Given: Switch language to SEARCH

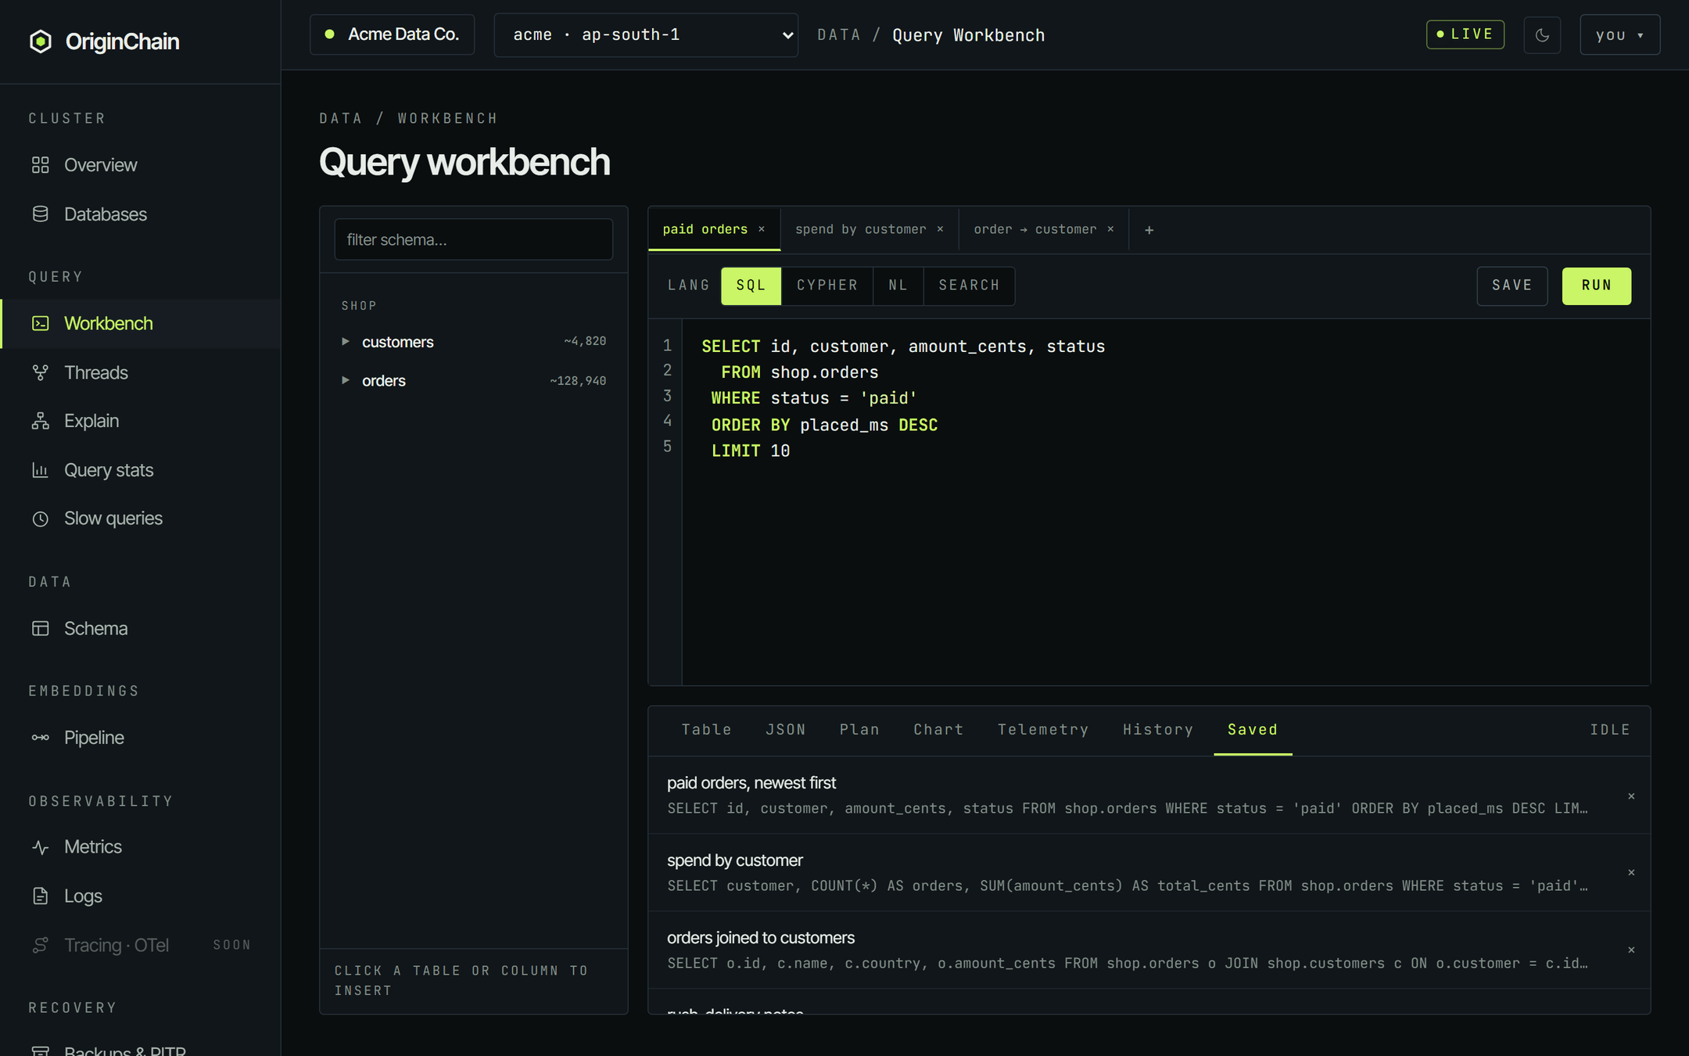Looking at the screenshot, I should pyautogui.click(x=969, y=286).
